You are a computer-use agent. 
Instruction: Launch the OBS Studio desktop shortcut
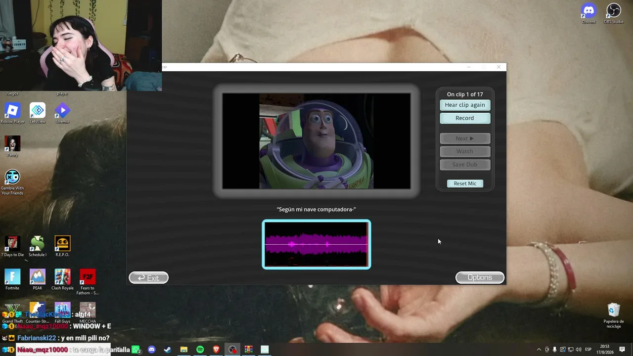tap(614, 13)
